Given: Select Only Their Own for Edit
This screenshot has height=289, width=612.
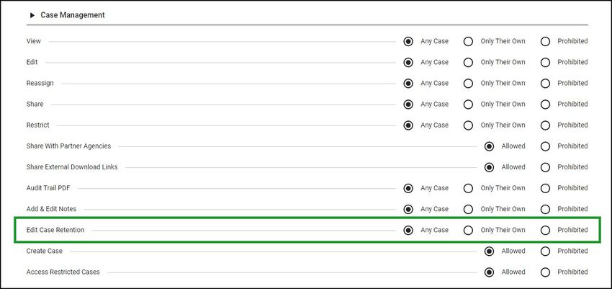Looking at the screenshot, I should 468,63.
